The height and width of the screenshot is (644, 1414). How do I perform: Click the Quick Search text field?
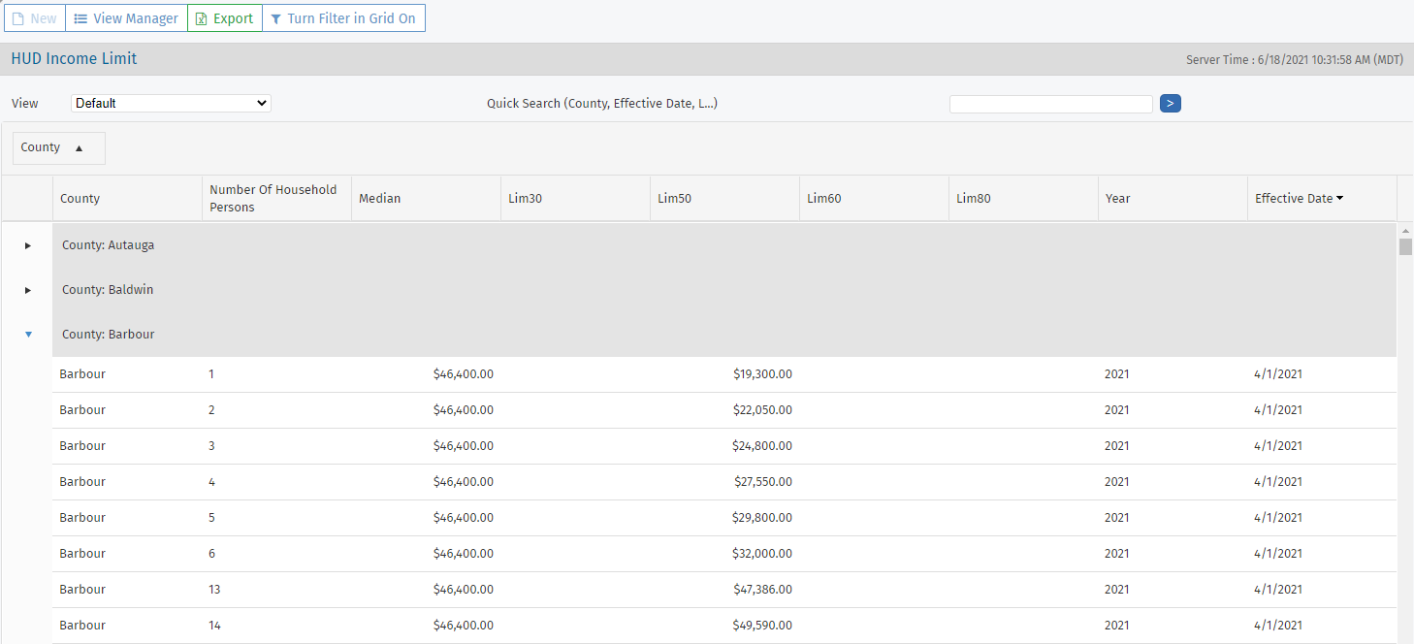click(1050, 104)
